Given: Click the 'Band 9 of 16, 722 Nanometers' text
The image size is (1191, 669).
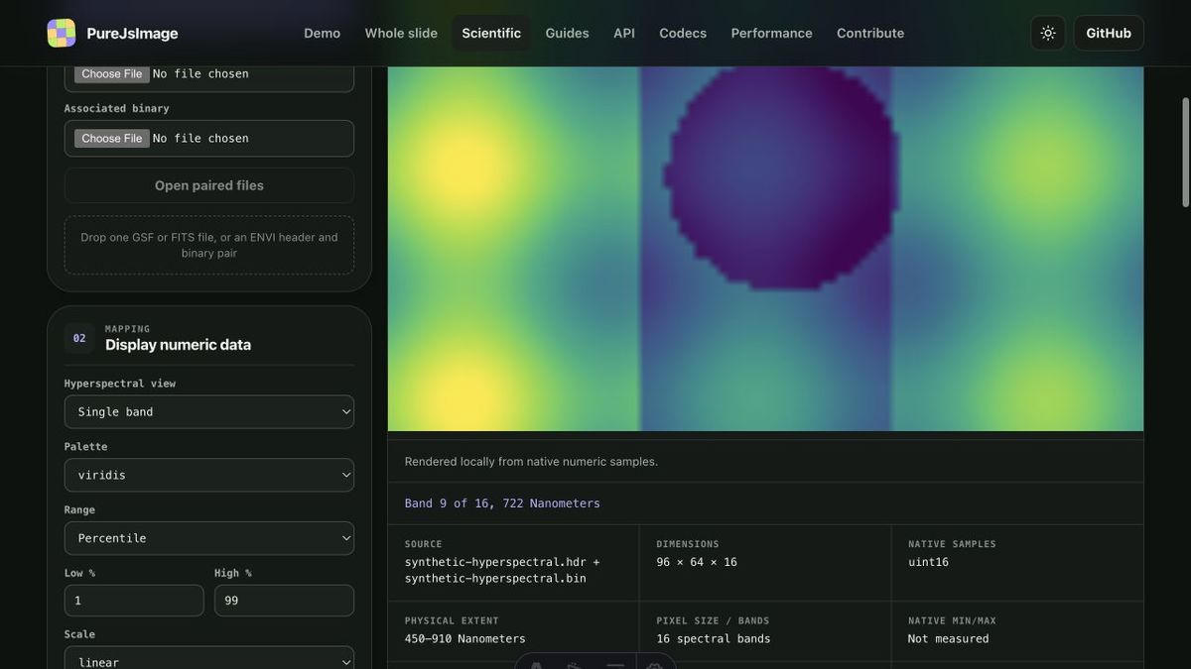Looking at the screenshot, I should click(502, 503).
